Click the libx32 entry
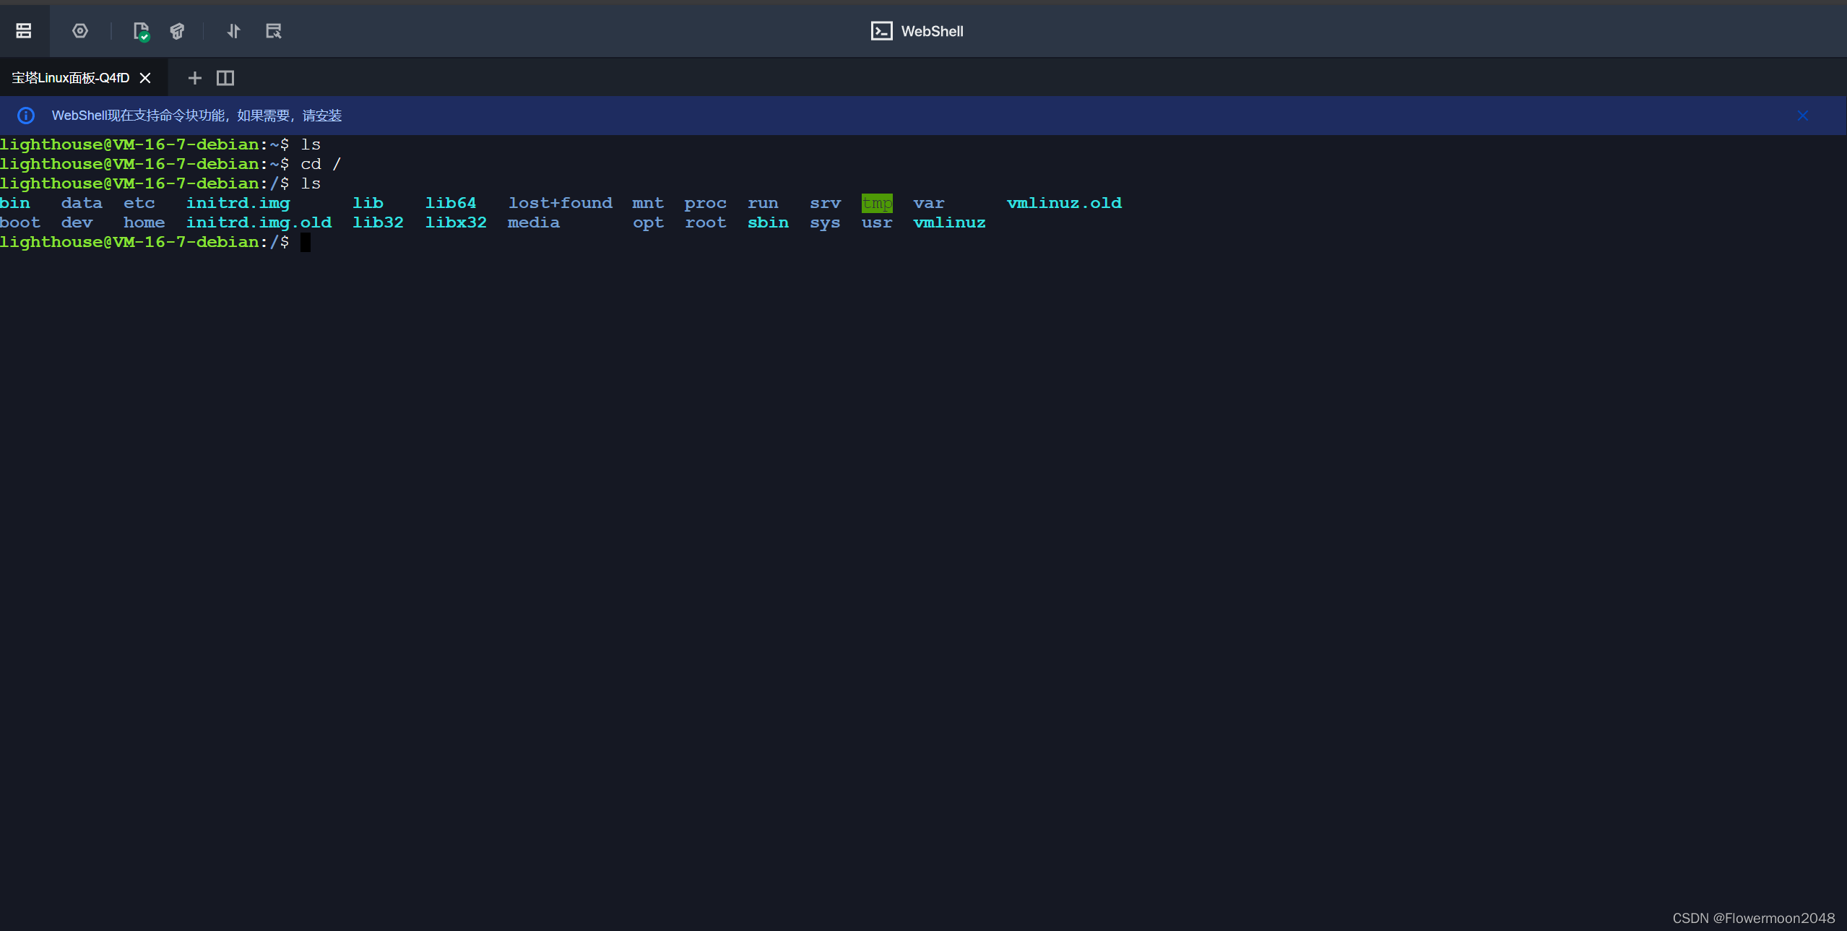The image size is (1847, 931). [456, 222]
